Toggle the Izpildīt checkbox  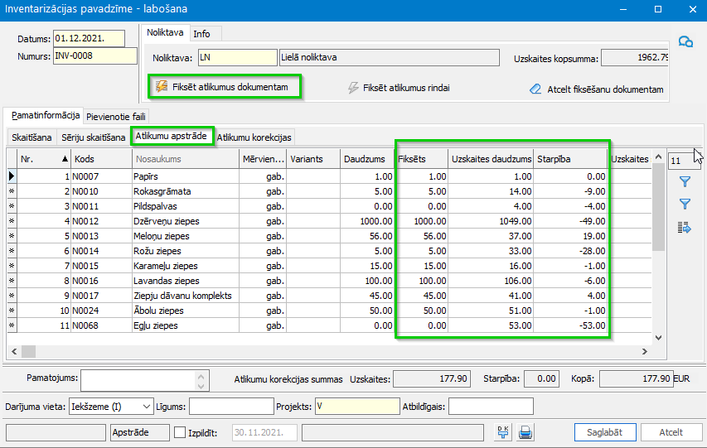point(181,432)
